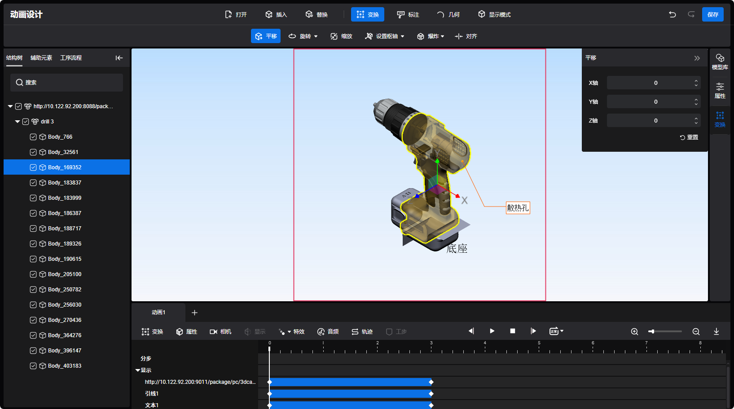The image size is (734, 409).
Task: Click the timeline zoom-in magnifier icon
Action: tap(634, 332)
